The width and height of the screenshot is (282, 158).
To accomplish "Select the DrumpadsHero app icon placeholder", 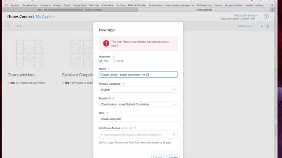I will pos(29,54).
